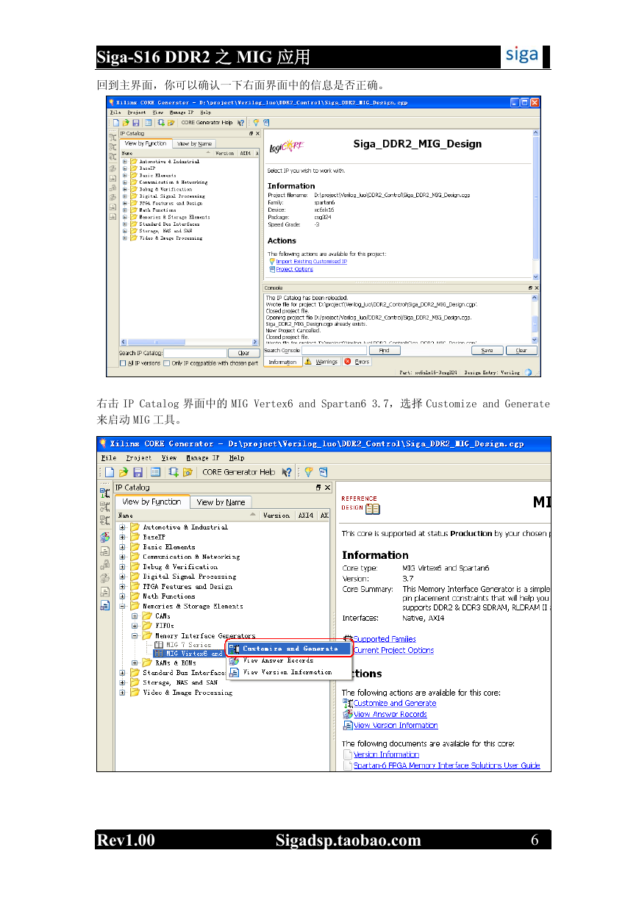Click the Open Project folder icon, lower screenshot toolbar

(122, 472)
